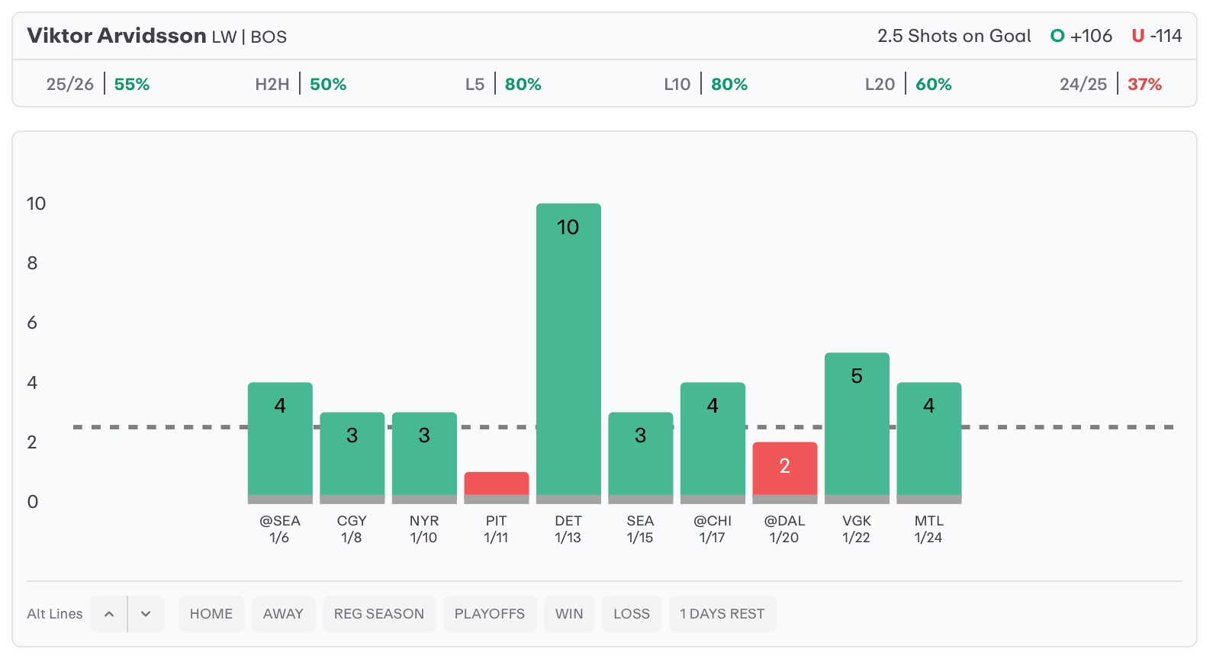
Task: Toggle the AWAY games filter
Action: tap(283, 614)
